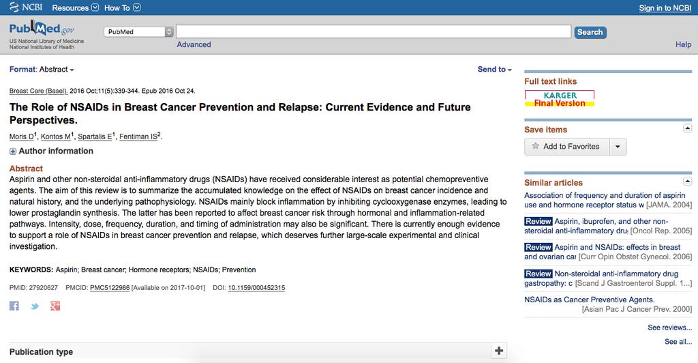Expand Author information plus icon
Screen dimensions: 698x363
point(13,151)
